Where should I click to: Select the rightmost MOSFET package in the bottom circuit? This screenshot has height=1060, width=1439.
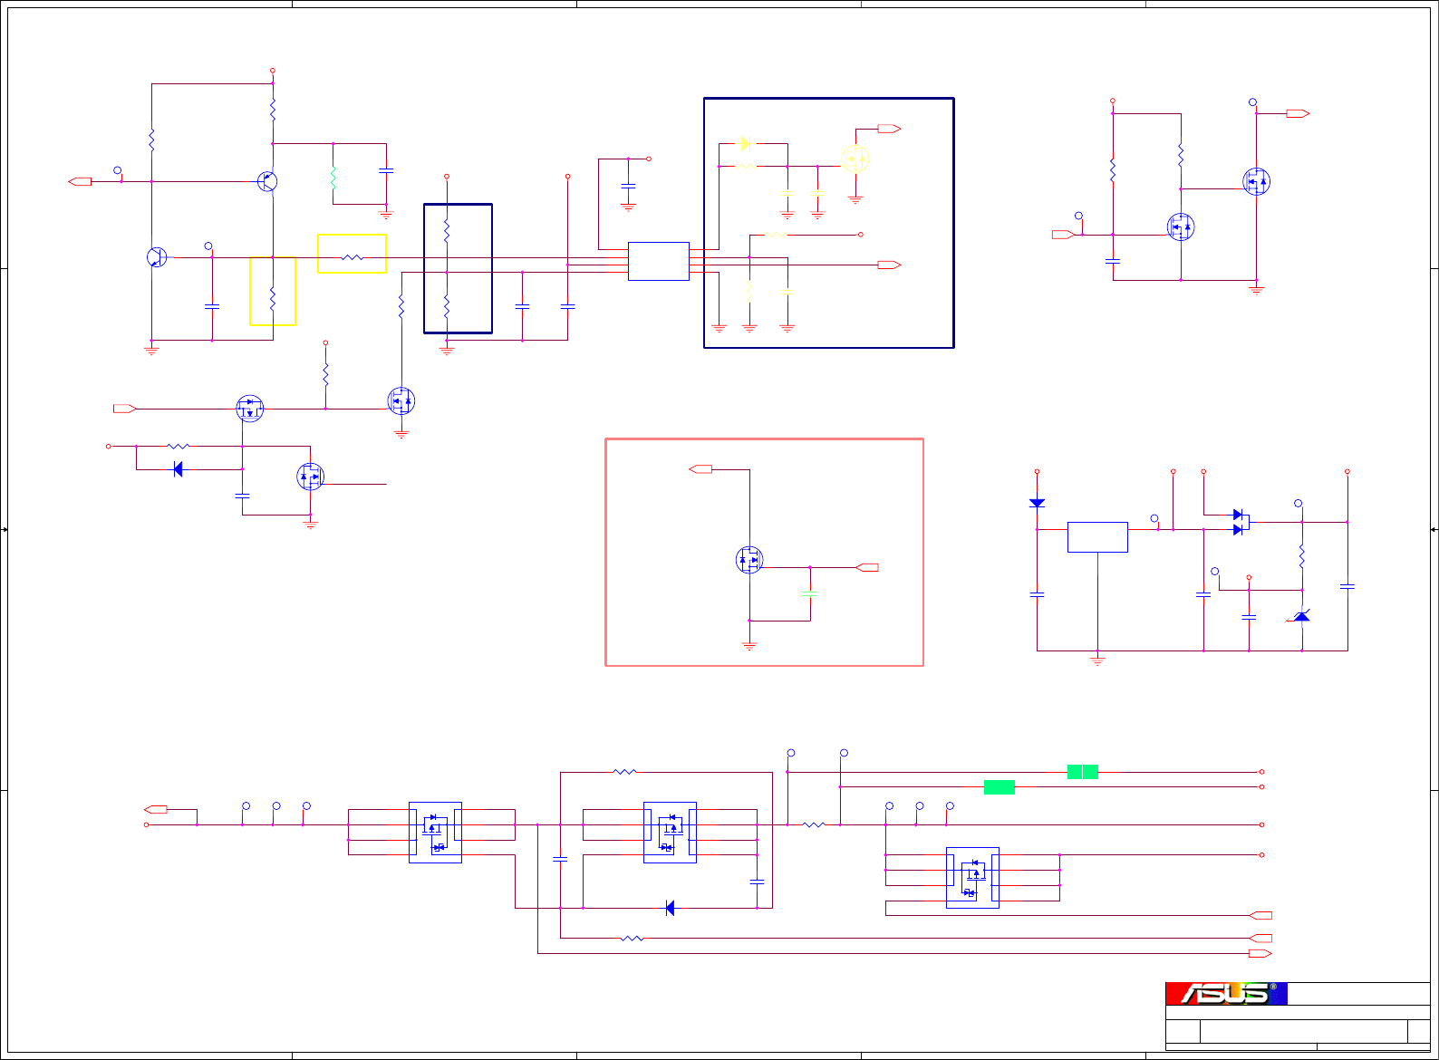tap(972, 878)
